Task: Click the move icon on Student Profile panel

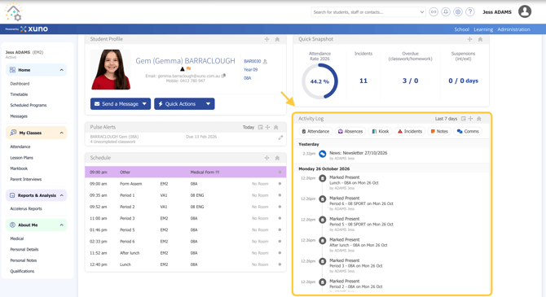Action: click(266, 39)
